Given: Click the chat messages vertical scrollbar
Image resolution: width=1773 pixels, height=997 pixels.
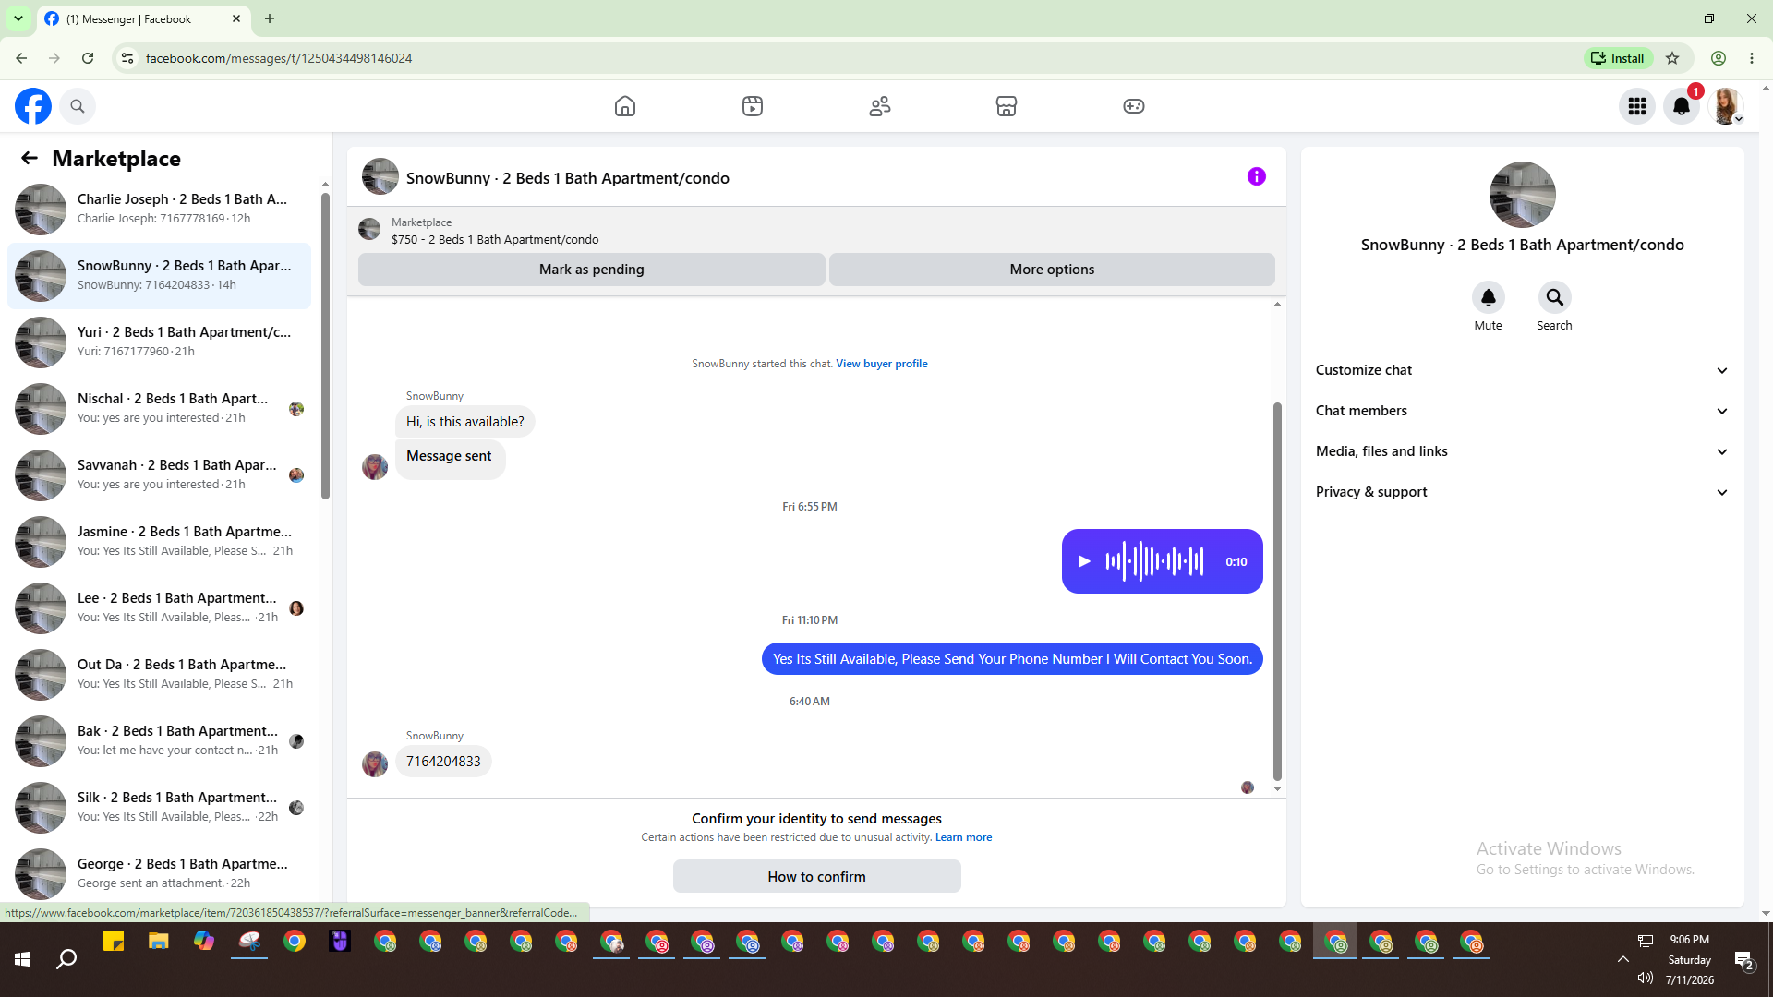Looking at the screenshot, I should click(1277, 591).
